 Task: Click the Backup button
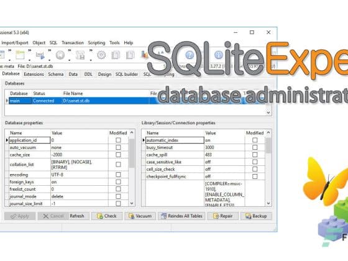tap(256, 216)
